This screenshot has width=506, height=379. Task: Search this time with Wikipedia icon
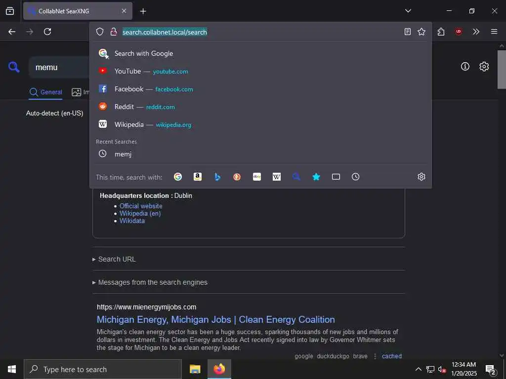(x=277, y=177)
